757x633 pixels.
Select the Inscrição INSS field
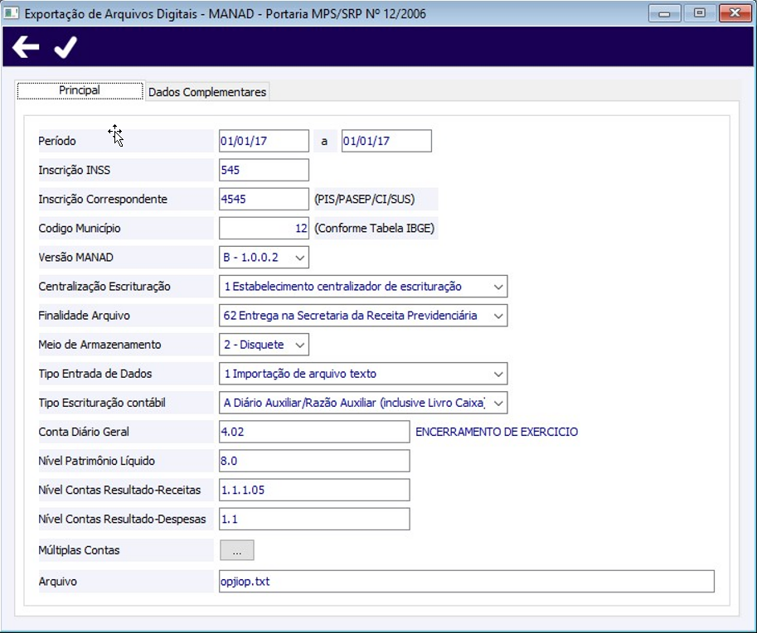264,170
